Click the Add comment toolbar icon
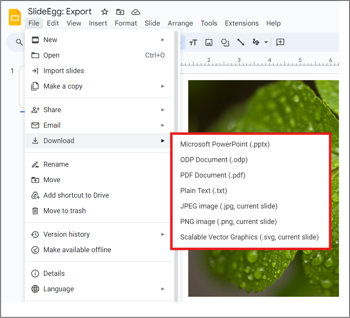 tap(280, 42)
